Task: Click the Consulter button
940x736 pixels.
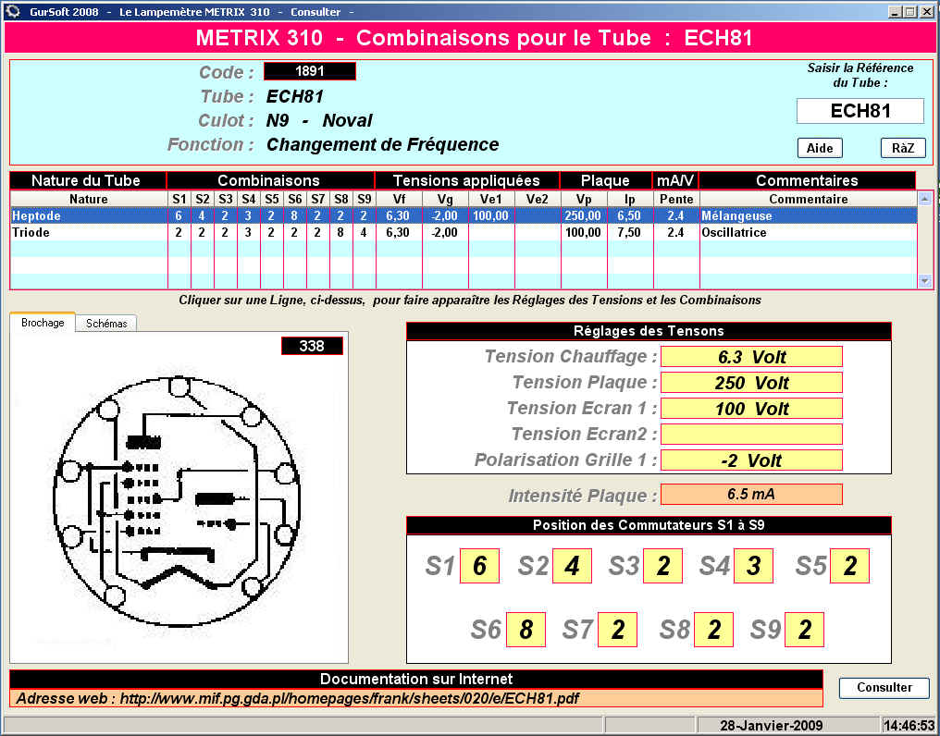Action: pos(884,687)
